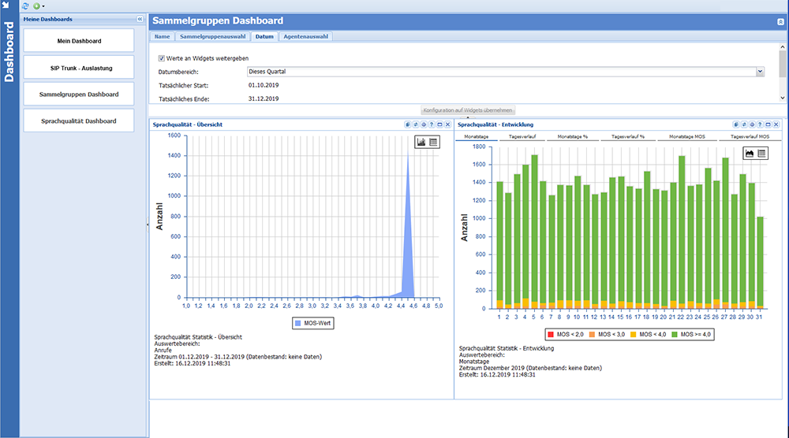This screenshot has height=438, width=789.
Task: Close the Sprachqualität Übersicht widget
Action: [x=448, y=124]
